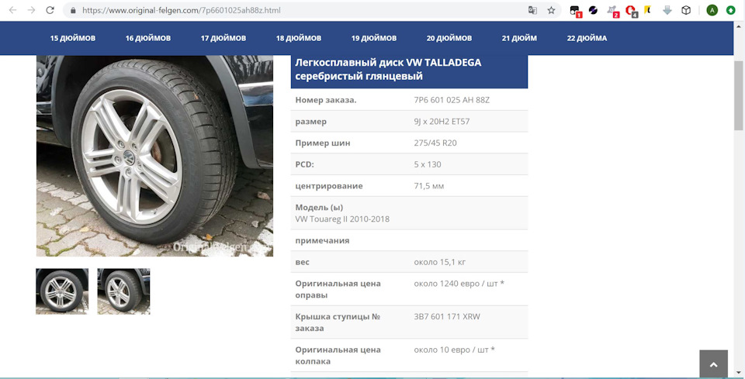Click the grey download arrow extension
The height and width of the screenshot is (379, 745).
[667, 10]
